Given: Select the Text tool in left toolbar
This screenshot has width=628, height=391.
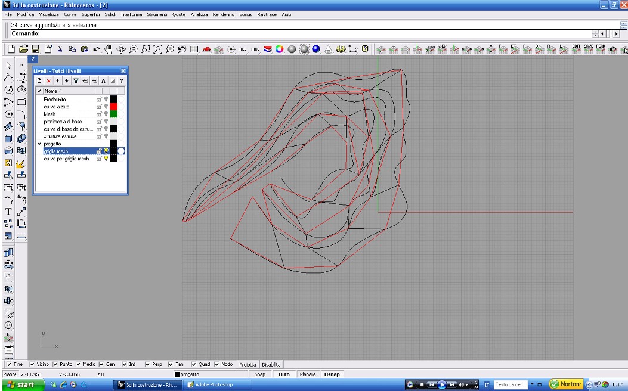Looking at the screenshot, I should (x=9, y=212).
